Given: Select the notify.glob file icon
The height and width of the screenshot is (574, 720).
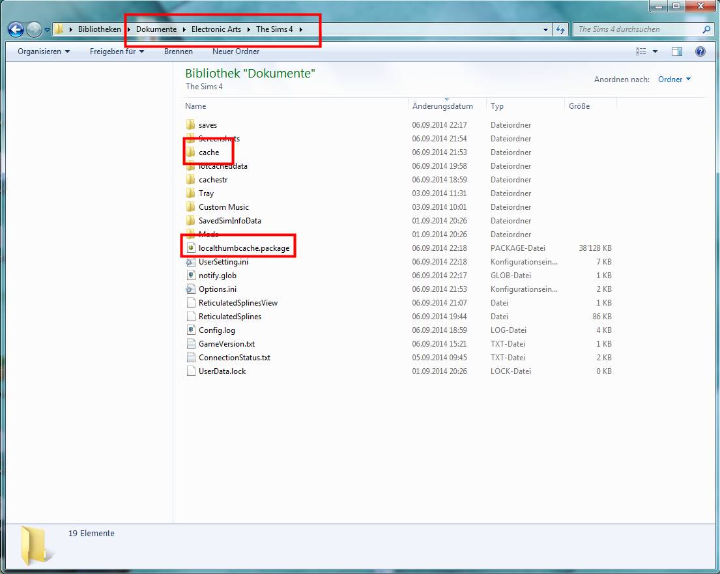Looking at the screenshot, I should click(x=190, y=276).
